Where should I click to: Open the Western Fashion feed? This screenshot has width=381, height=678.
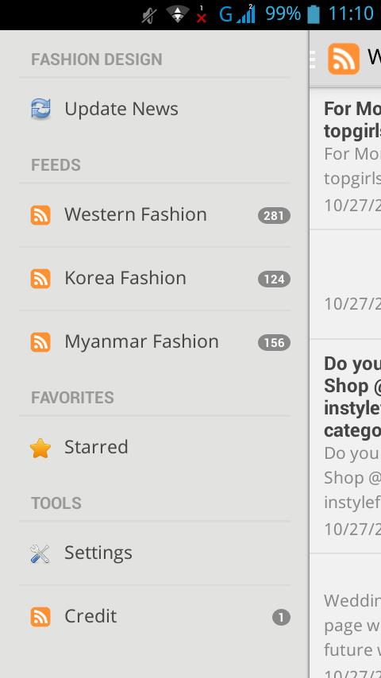tap(155, 215)
